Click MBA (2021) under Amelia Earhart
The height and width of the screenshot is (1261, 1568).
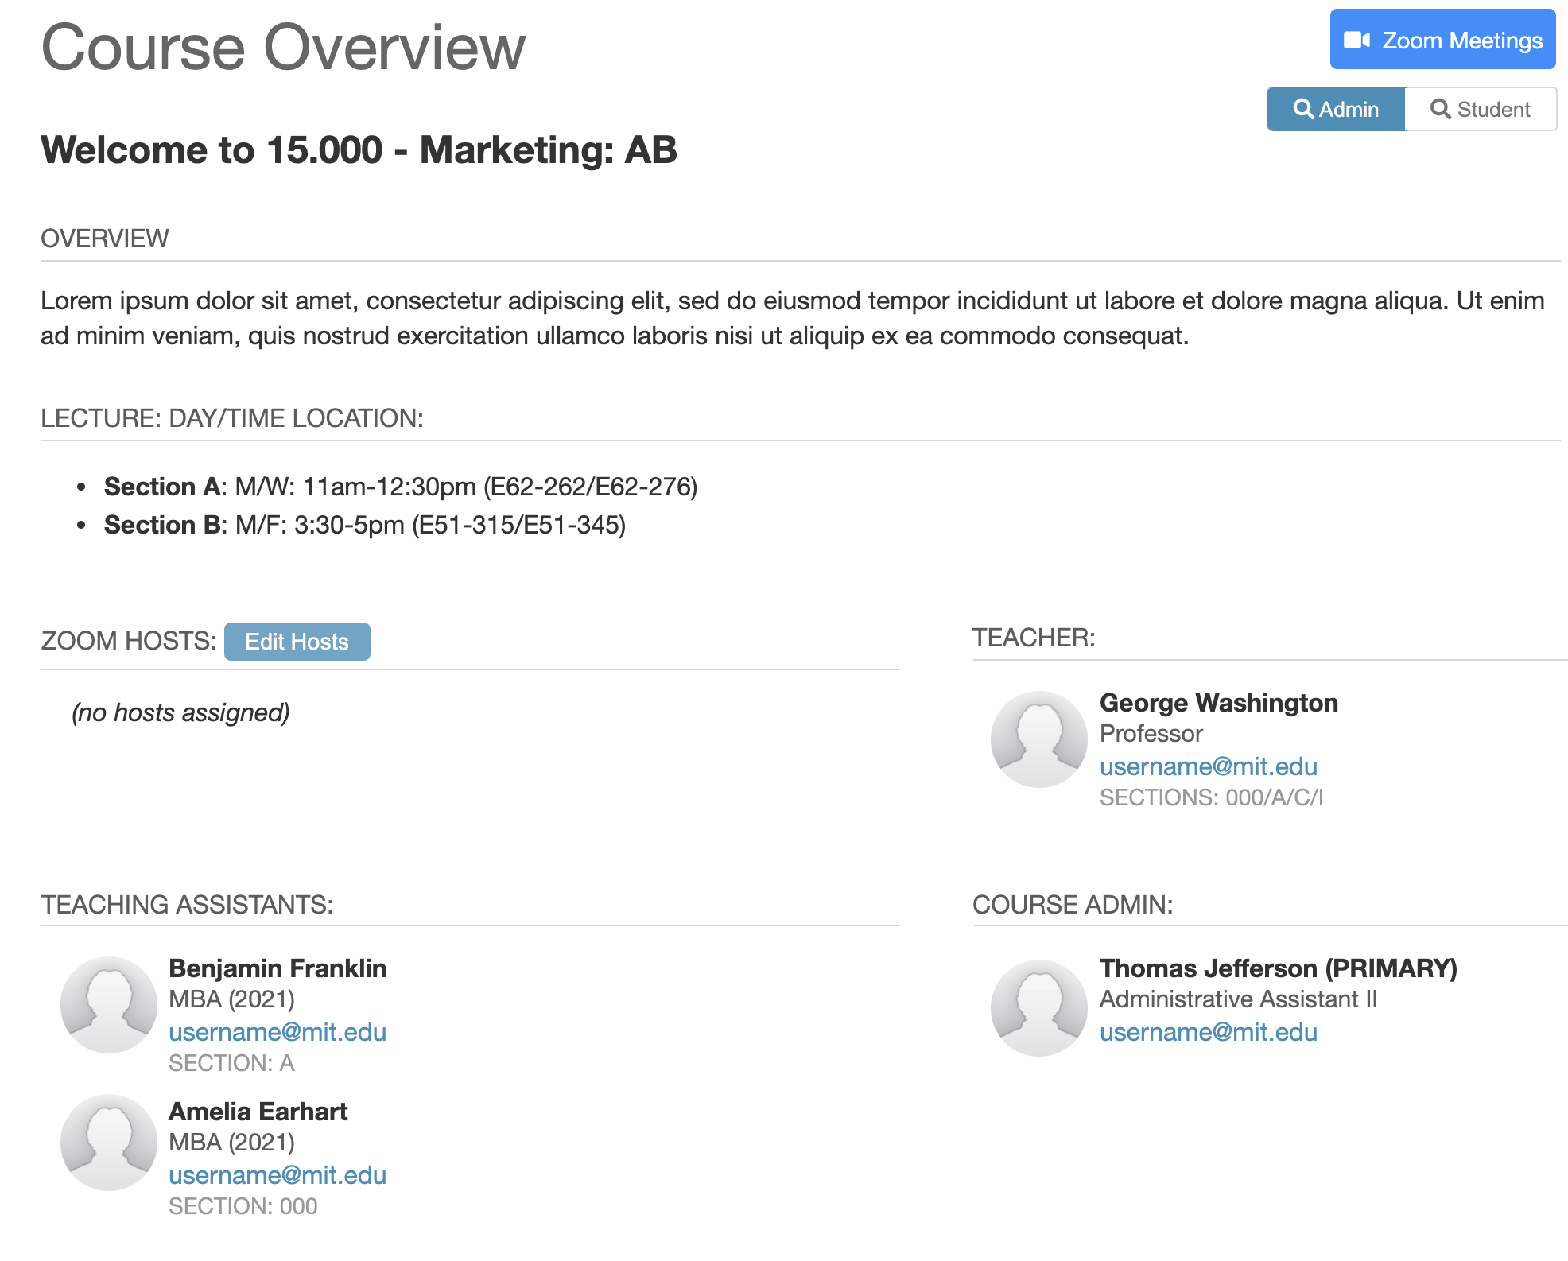pos(231,1143)
